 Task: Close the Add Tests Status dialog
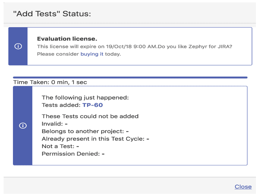tap(243, 187)
